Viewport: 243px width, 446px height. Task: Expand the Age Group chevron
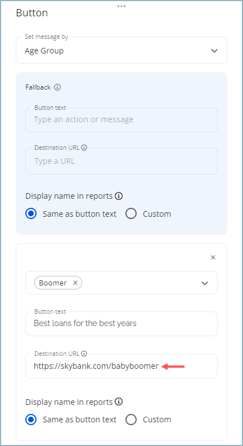214,51
